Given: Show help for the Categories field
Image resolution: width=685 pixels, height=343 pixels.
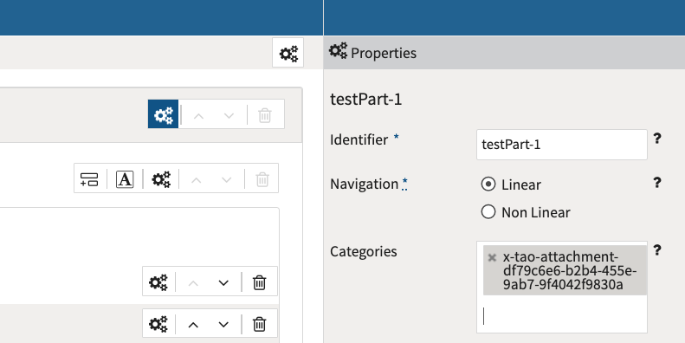Looking at the screenshot, I should click(x=656, y=250).
